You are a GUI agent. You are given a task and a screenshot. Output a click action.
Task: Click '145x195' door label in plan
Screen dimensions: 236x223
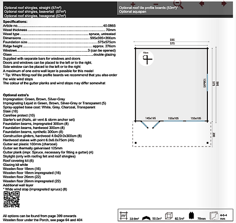tap(150, 118)
